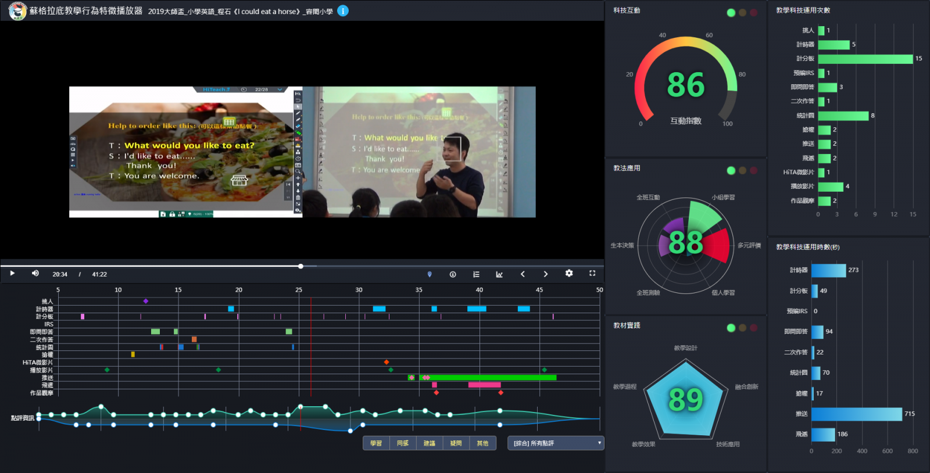Viewport: 930px width, 473px height.
Task: Click the video progress slider handle
Action: tap(301, 266)
